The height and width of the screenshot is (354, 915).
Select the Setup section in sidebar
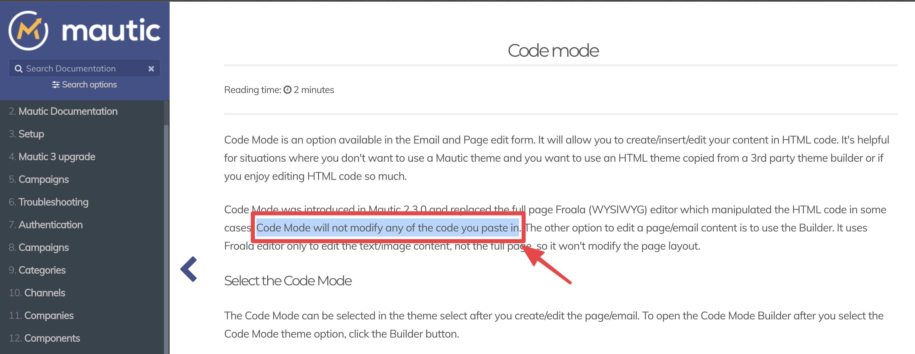[x=31, y=134]
